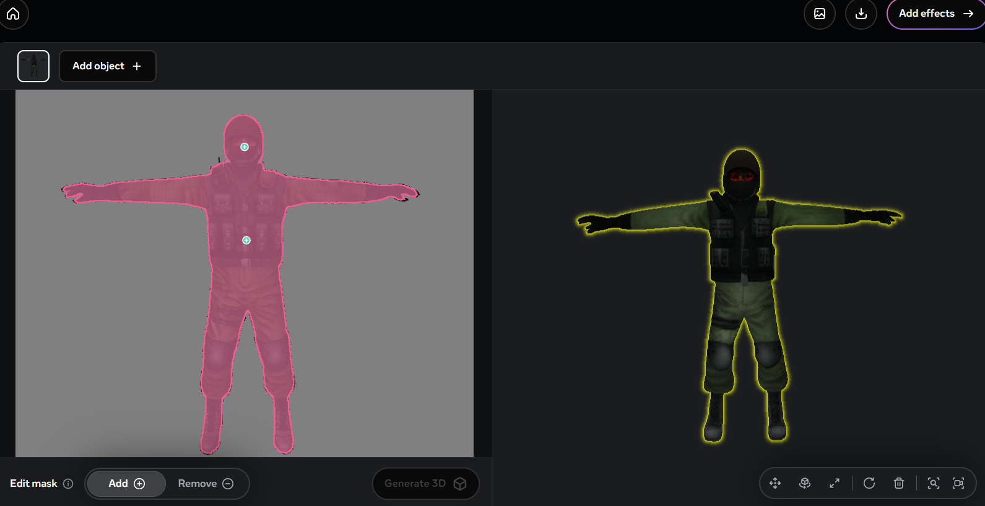The height and width of the screenshot is (506, 985).
Task: Open the image gallery icon
Action: pyautogui.click(x=820, y=14)
